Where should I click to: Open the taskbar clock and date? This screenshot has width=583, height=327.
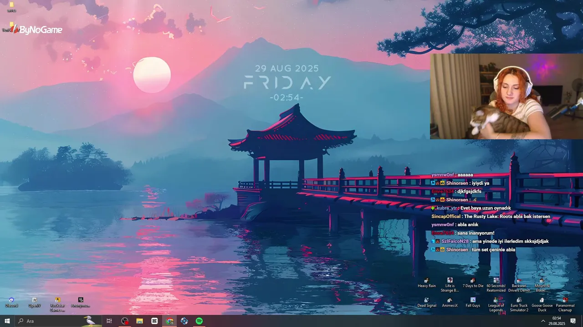(557, 321)
